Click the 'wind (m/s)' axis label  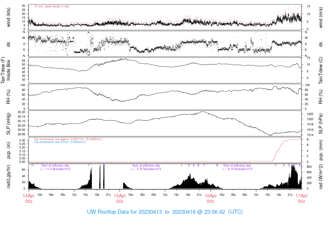(x=321, y=17)
